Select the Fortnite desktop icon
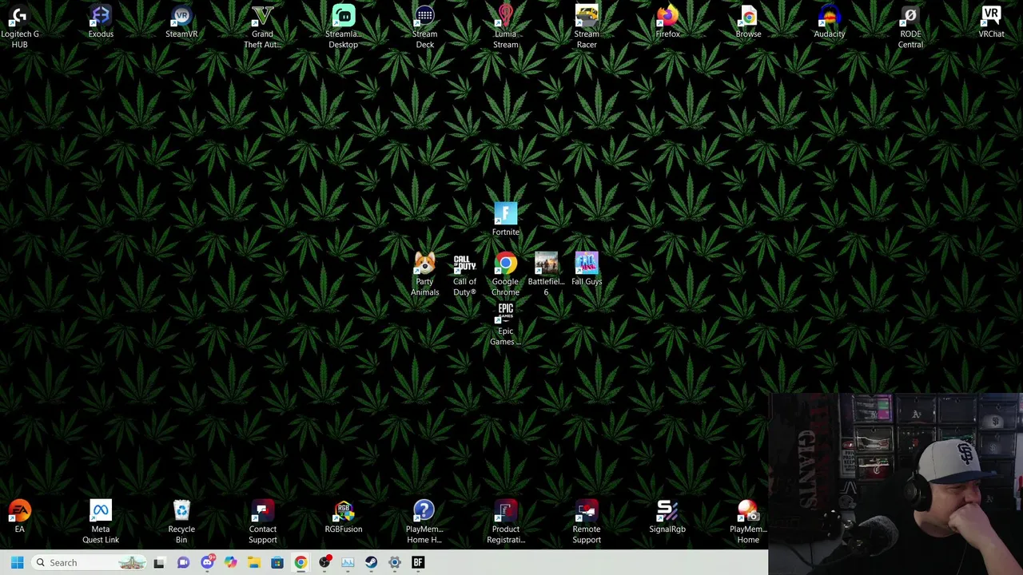Image resolution: width=1023 pixels, height=575 pixels. coord(505,220)
